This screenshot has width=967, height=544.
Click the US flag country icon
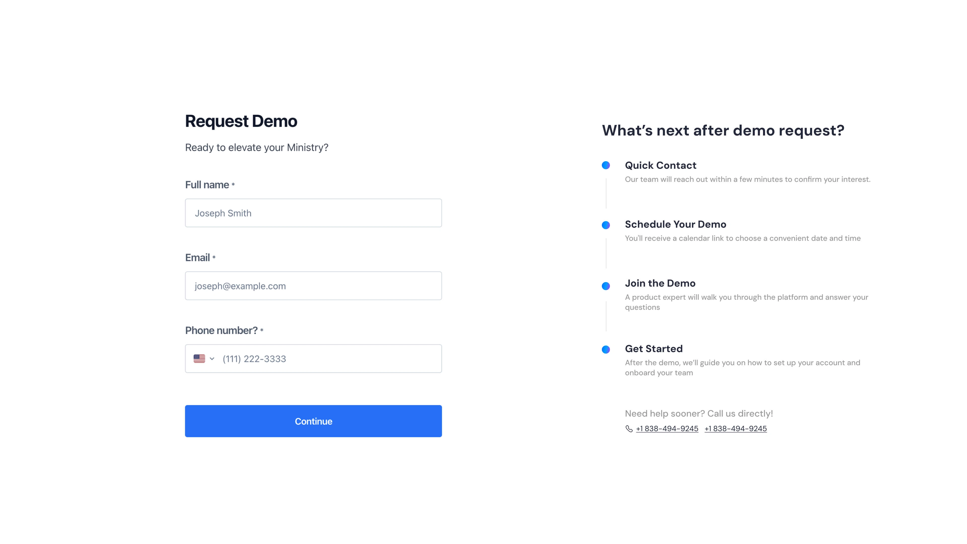[x=199, y=359]
